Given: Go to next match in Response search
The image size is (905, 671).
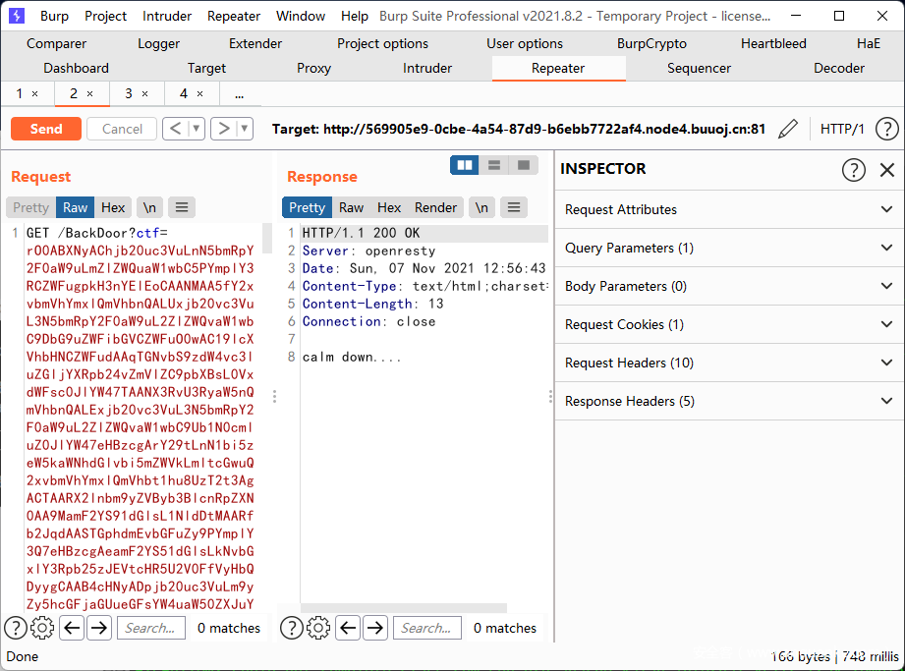Looking at the screenshot, I should tap(375, 628).
